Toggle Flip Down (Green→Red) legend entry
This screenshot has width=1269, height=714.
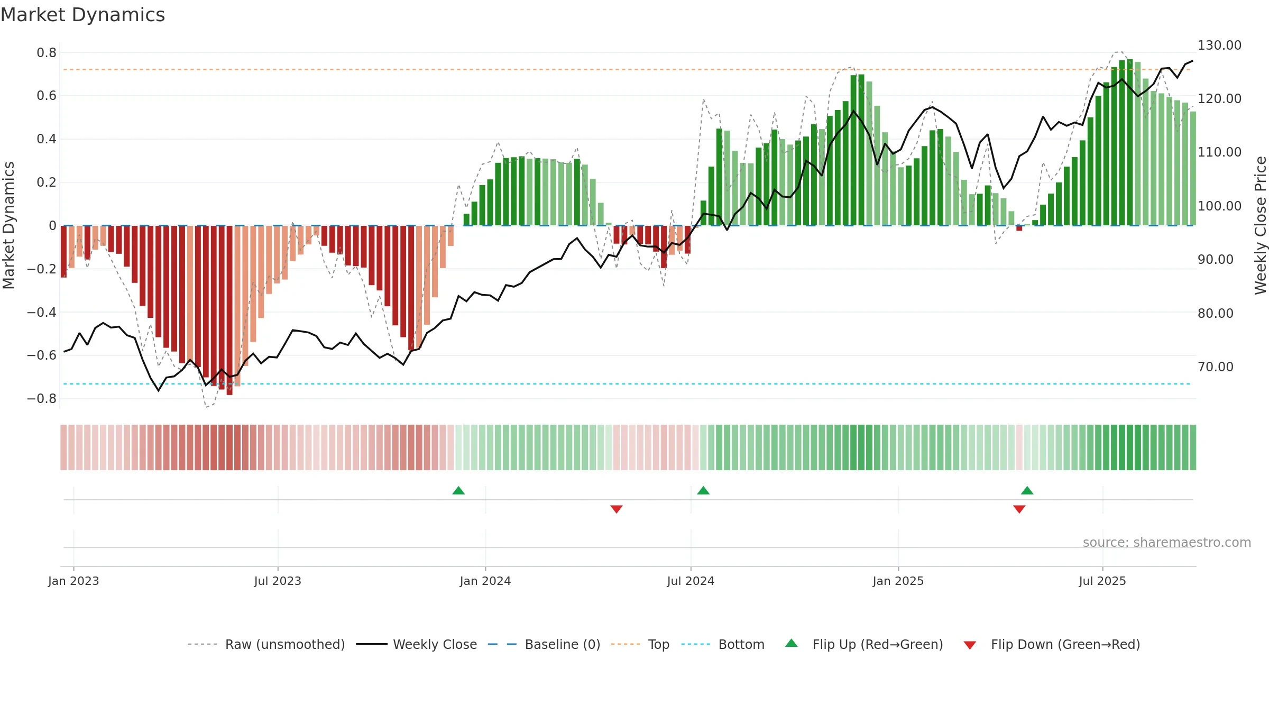coord(1052,644)
